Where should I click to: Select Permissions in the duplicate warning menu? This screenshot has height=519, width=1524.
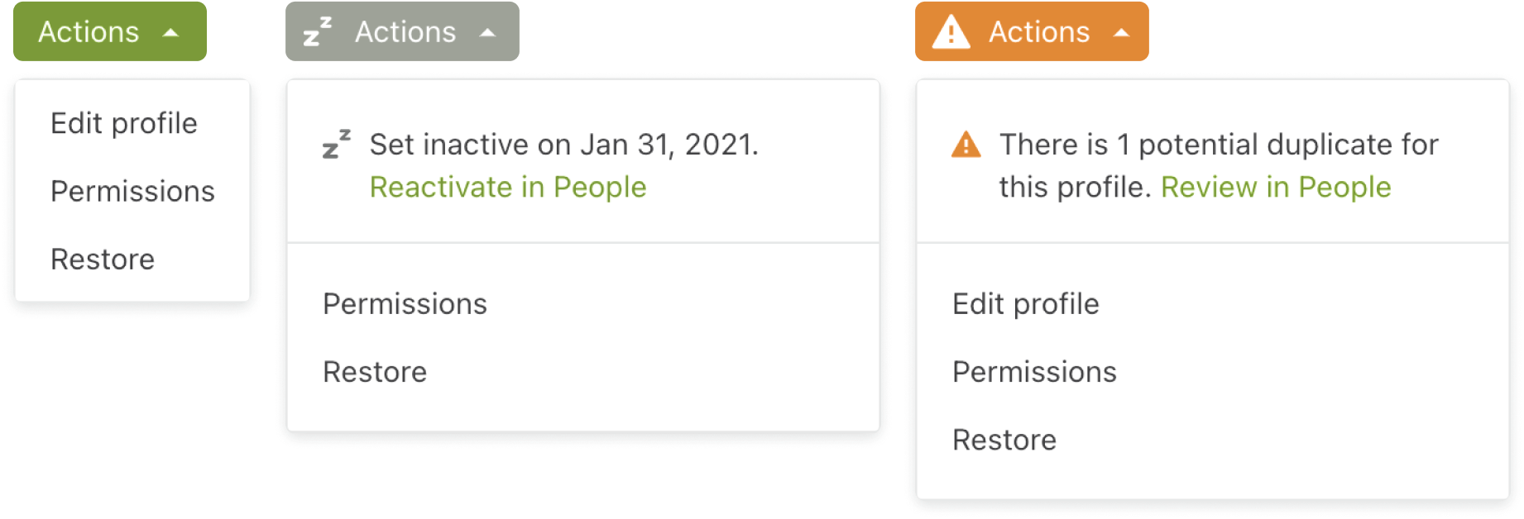(x=1034, y=372)
